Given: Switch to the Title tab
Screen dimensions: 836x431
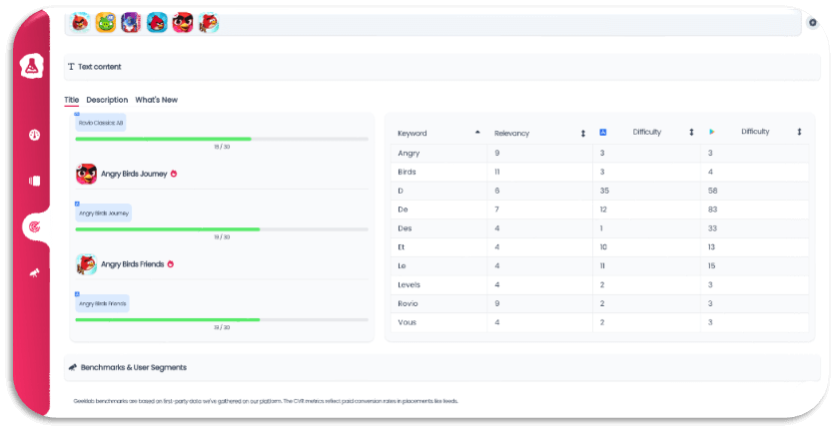Looking at the screenshot, I should tap(72, 100).
